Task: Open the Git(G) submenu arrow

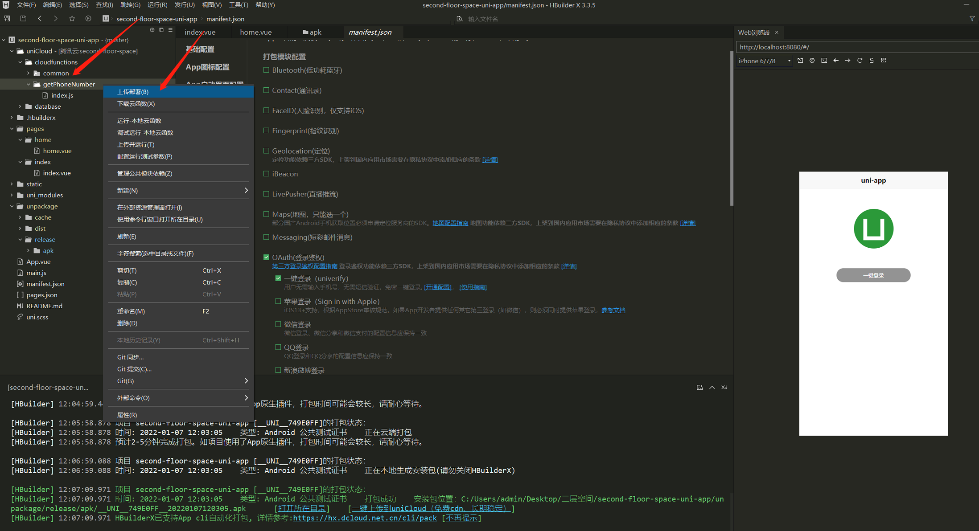Action: (x=246, y=381)
